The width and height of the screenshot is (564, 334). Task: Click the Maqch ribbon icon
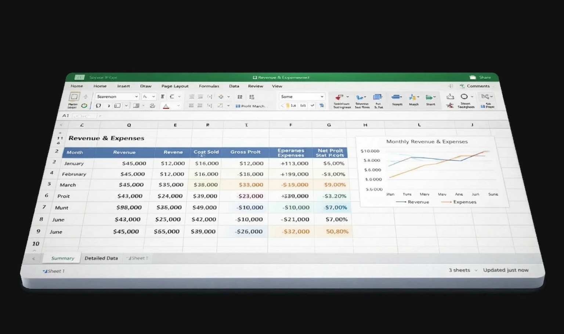(x=413, y=98)
